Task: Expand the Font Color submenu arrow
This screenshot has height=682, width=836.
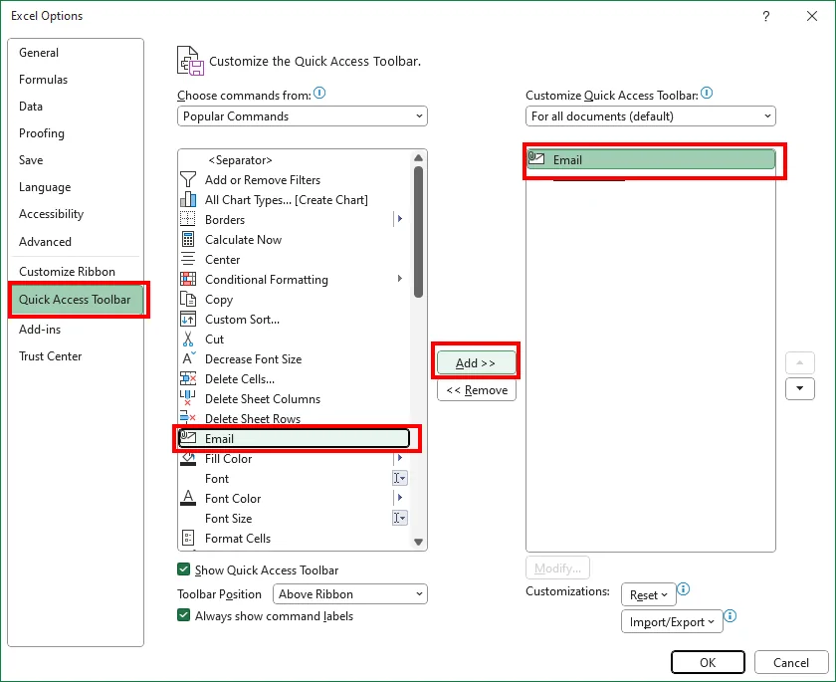Action: tap(400, 498)
